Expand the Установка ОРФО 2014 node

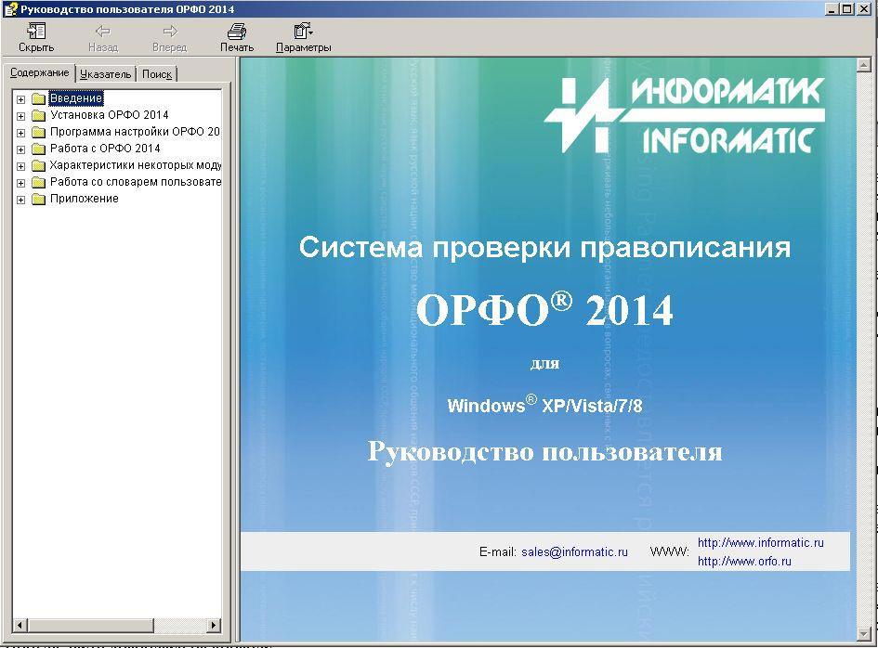point(20,116)
